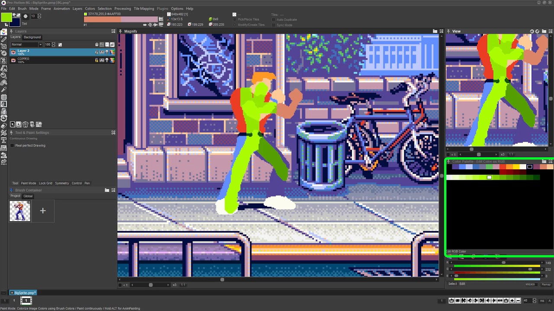Click the Edit label under RGB sliders
This screenshot has height=311, width=554.
click(462, 284)
